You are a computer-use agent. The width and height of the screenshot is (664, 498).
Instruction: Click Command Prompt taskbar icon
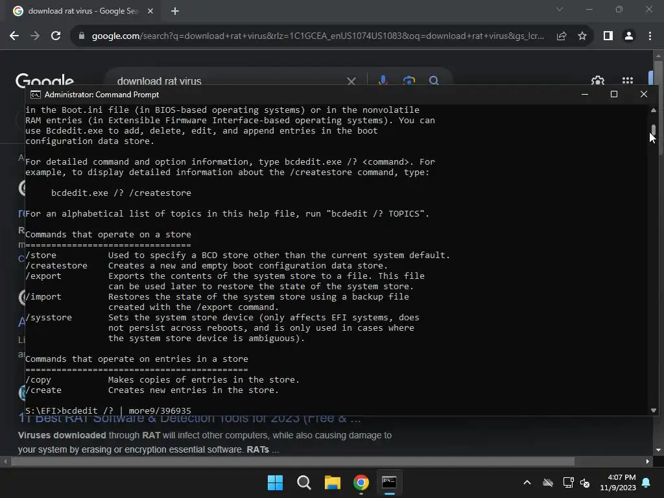389,482
